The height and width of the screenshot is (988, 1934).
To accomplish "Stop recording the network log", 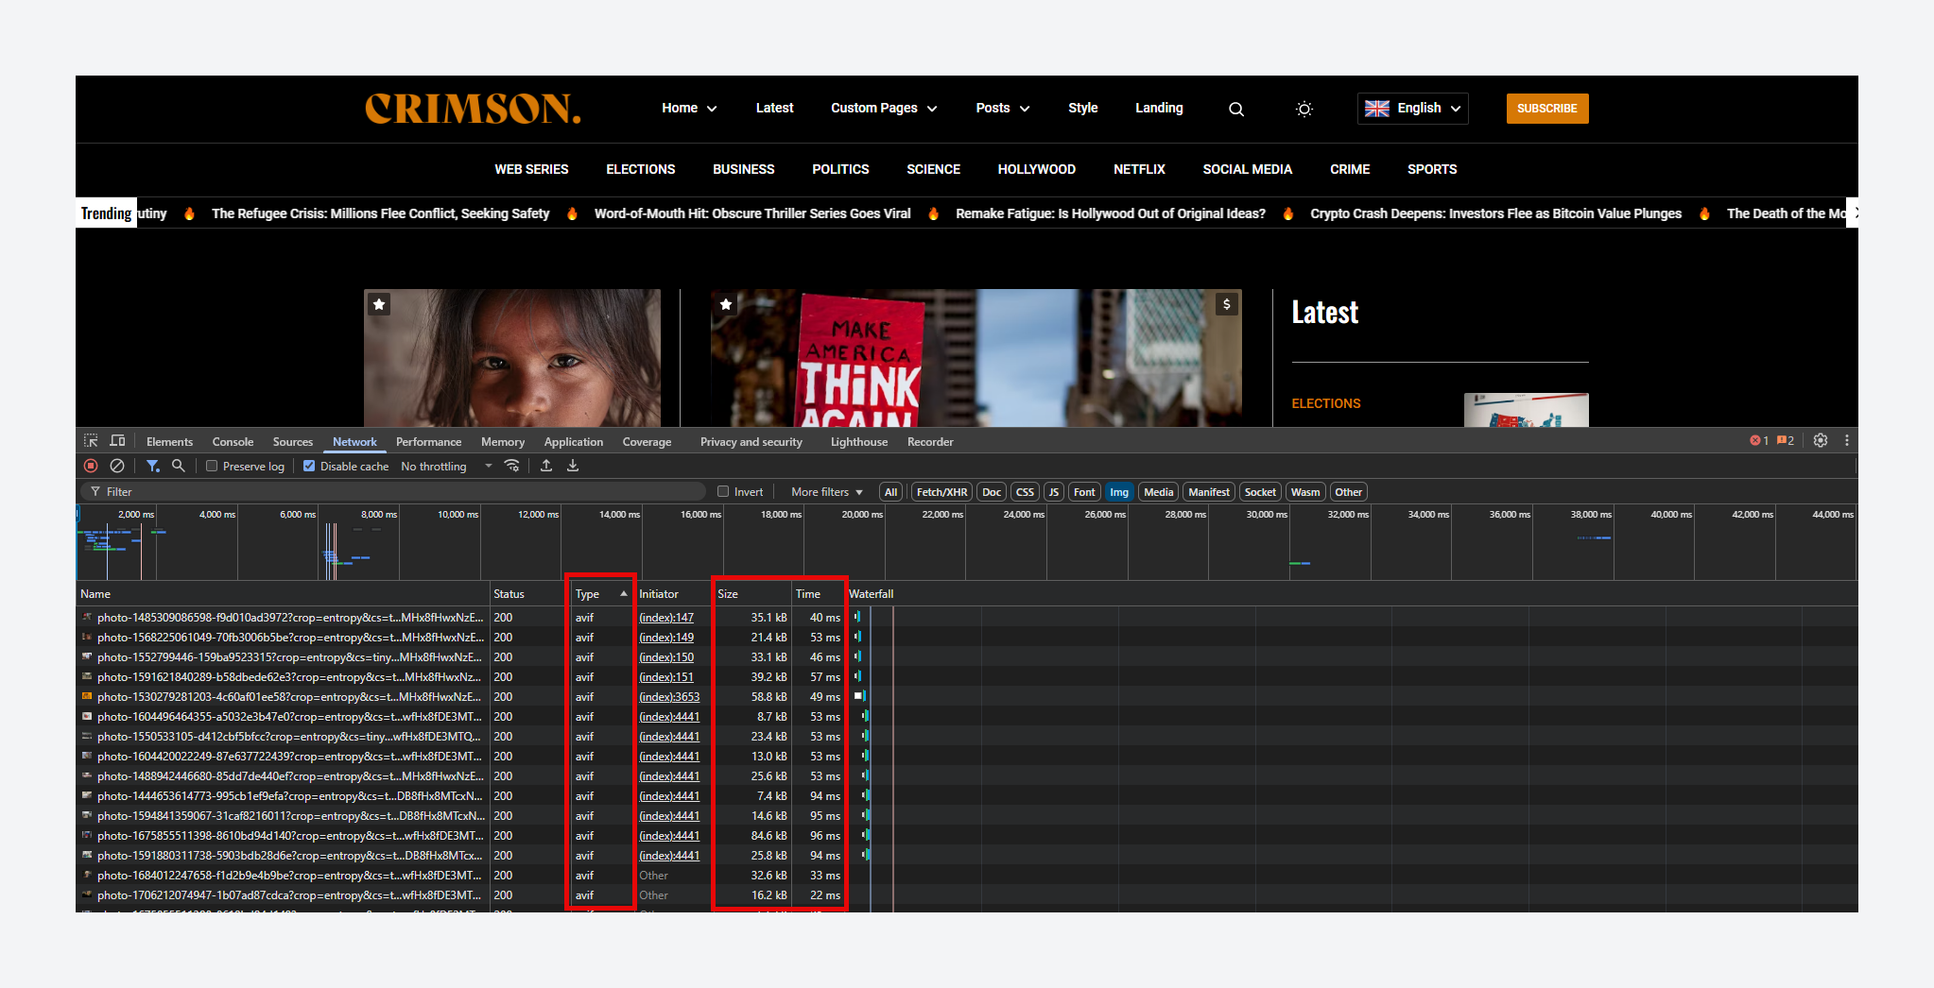I will [91, 466].
